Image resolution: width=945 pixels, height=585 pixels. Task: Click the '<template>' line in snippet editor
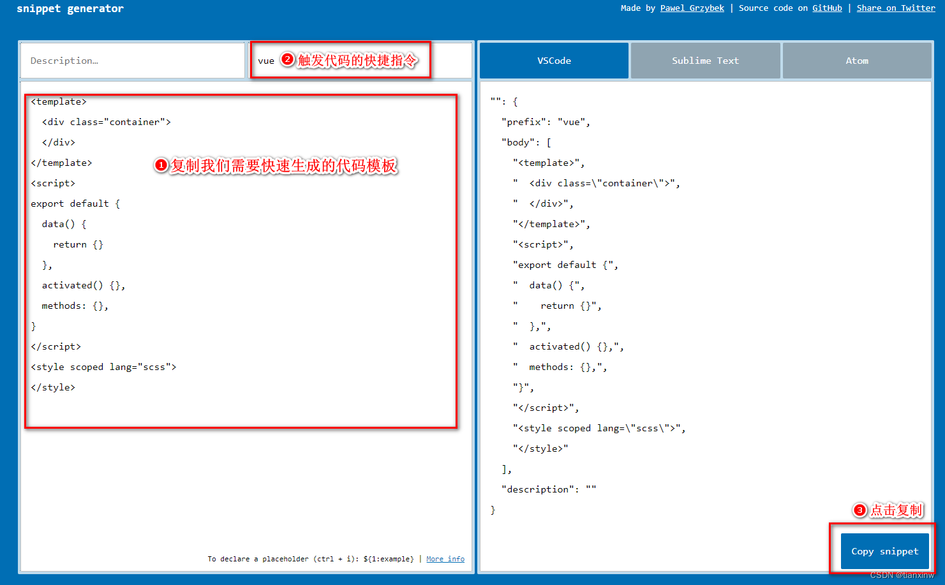(x=59, y=101)
